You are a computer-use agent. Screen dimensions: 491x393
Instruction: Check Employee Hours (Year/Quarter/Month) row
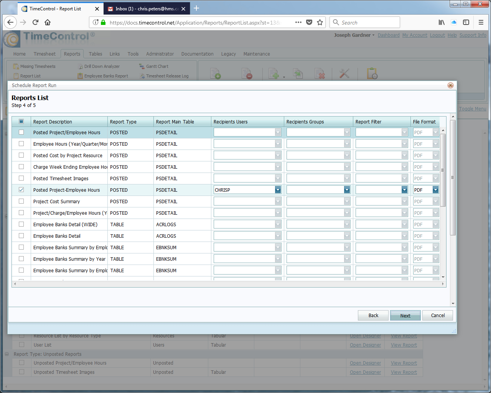coord(21,144)
